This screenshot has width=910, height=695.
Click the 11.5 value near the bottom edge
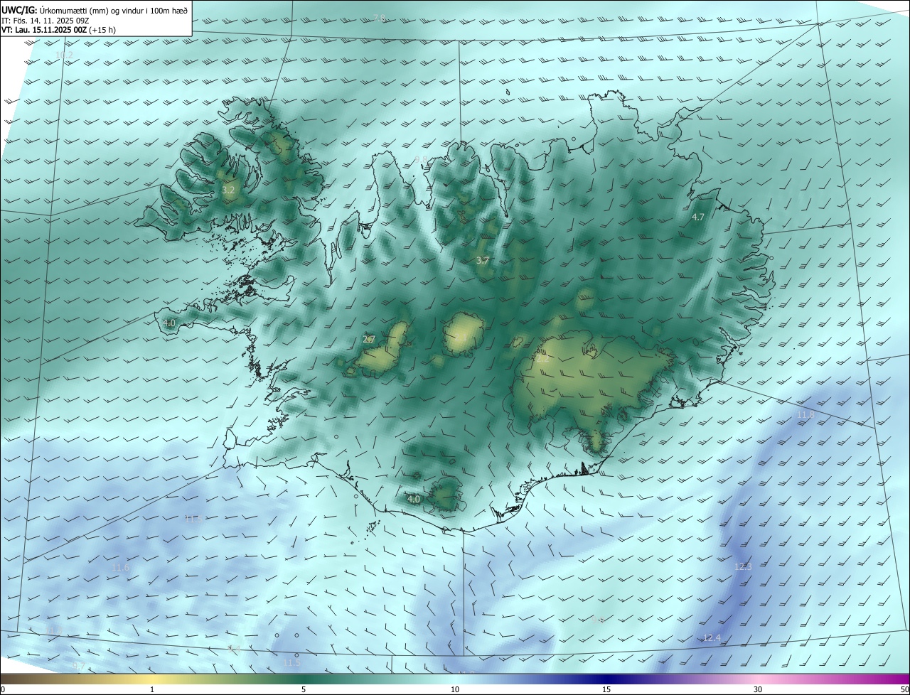click(292, 663)
